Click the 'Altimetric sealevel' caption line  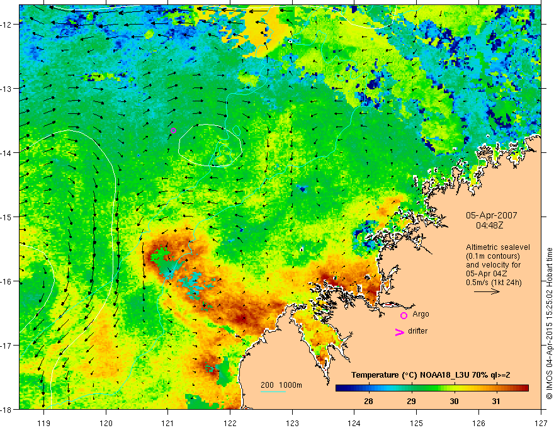(498, 247)
